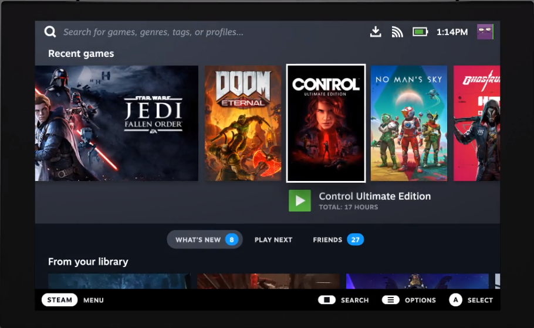Open the downloads icon in header
534x328 pixels.
pos(376,32)
